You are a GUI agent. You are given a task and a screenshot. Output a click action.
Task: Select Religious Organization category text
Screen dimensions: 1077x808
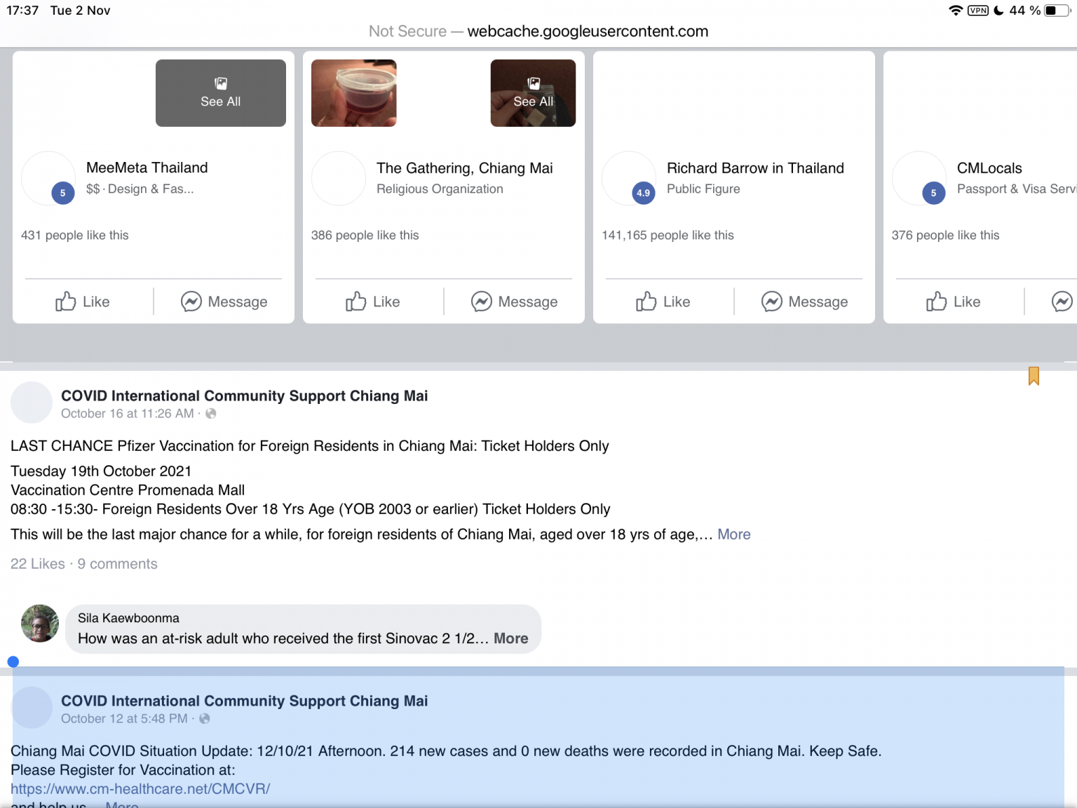click(x=440, y=189)
